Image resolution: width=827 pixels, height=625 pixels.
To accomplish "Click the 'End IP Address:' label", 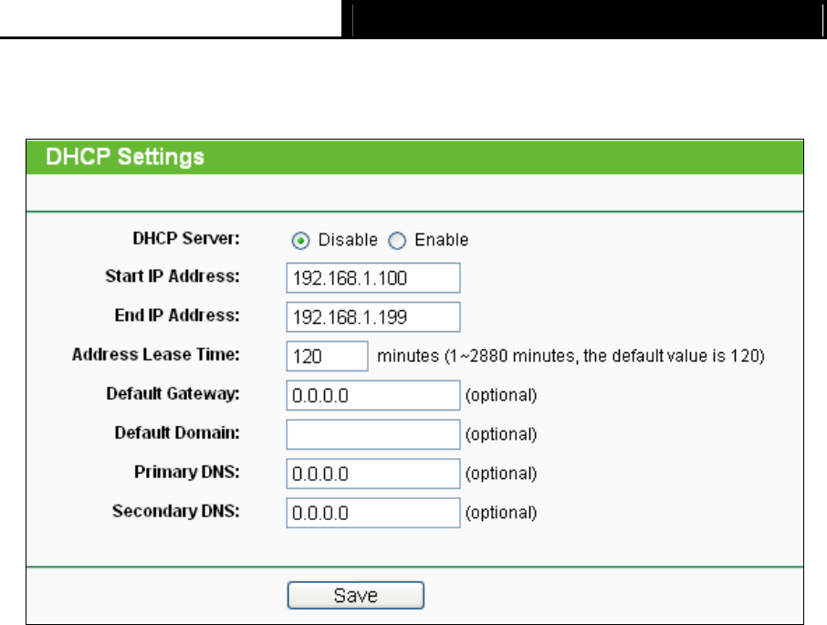I will (x=177, y=315).
